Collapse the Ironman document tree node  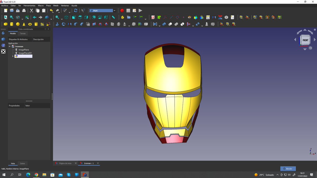click(10, 46)
